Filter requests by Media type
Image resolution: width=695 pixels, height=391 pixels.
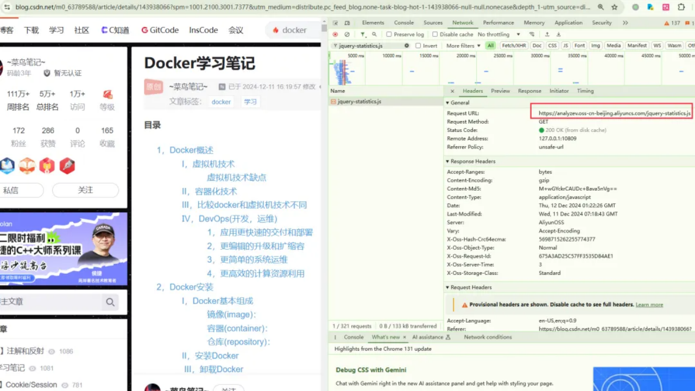pyautogui.click(x=614, y=46)
